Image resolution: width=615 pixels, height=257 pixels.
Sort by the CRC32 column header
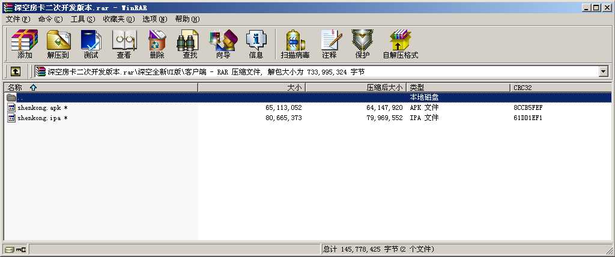(561, 88)
